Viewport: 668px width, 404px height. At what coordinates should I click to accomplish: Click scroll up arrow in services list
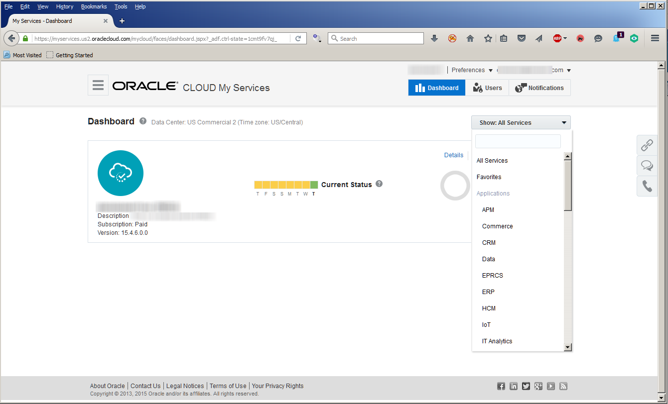[x=567, y=156]
